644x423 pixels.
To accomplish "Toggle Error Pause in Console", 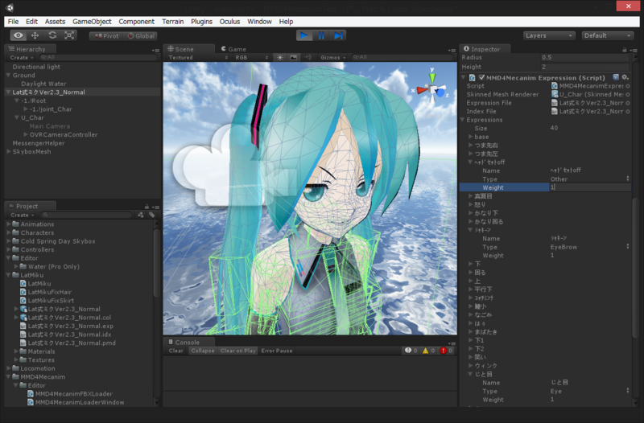I will (276, 351).
